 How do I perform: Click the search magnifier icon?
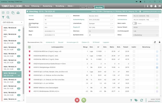pos(8,17)
